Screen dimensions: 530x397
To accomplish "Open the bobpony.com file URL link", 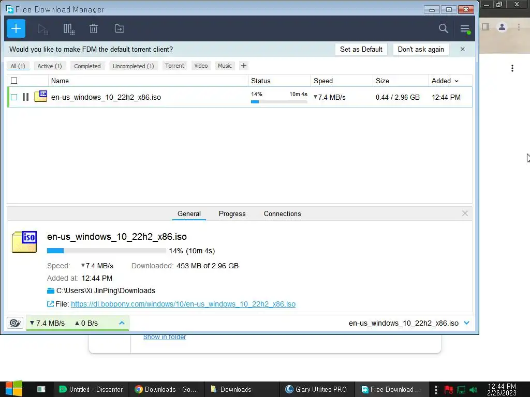I will (x=183, y=304).
